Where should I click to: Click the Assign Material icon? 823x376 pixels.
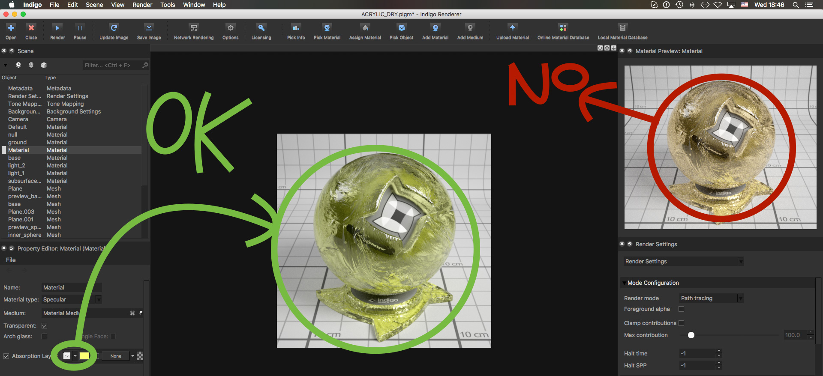pos(365,28)
